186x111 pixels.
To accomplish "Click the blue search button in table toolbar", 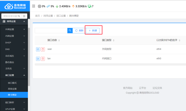I will (x=70, y=31).
